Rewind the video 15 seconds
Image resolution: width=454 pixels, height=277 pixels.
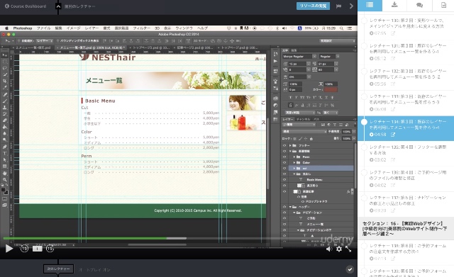(x=24, y=249)
